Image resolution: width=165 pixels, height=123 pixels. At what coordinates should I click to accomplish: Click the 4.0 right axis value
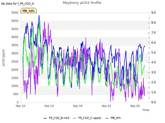154,62
